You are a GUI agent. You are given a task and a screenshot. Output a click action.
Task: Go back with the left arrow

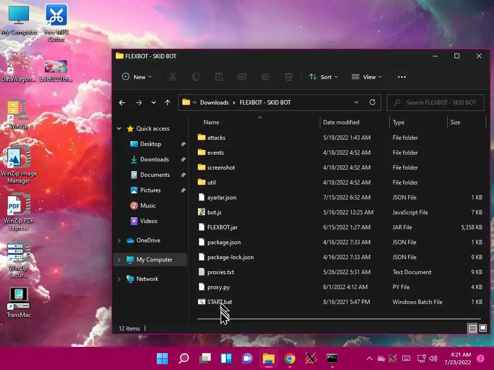click(x=122, y=103)
